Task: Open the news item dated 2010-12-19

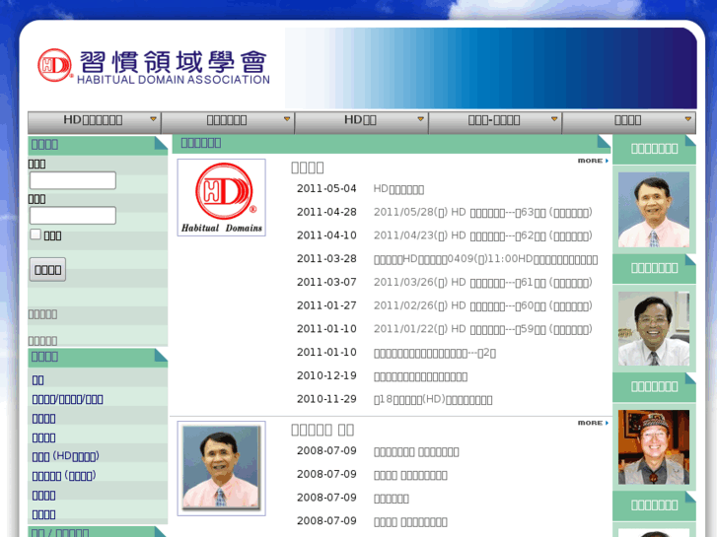Action: pos(421,376)
